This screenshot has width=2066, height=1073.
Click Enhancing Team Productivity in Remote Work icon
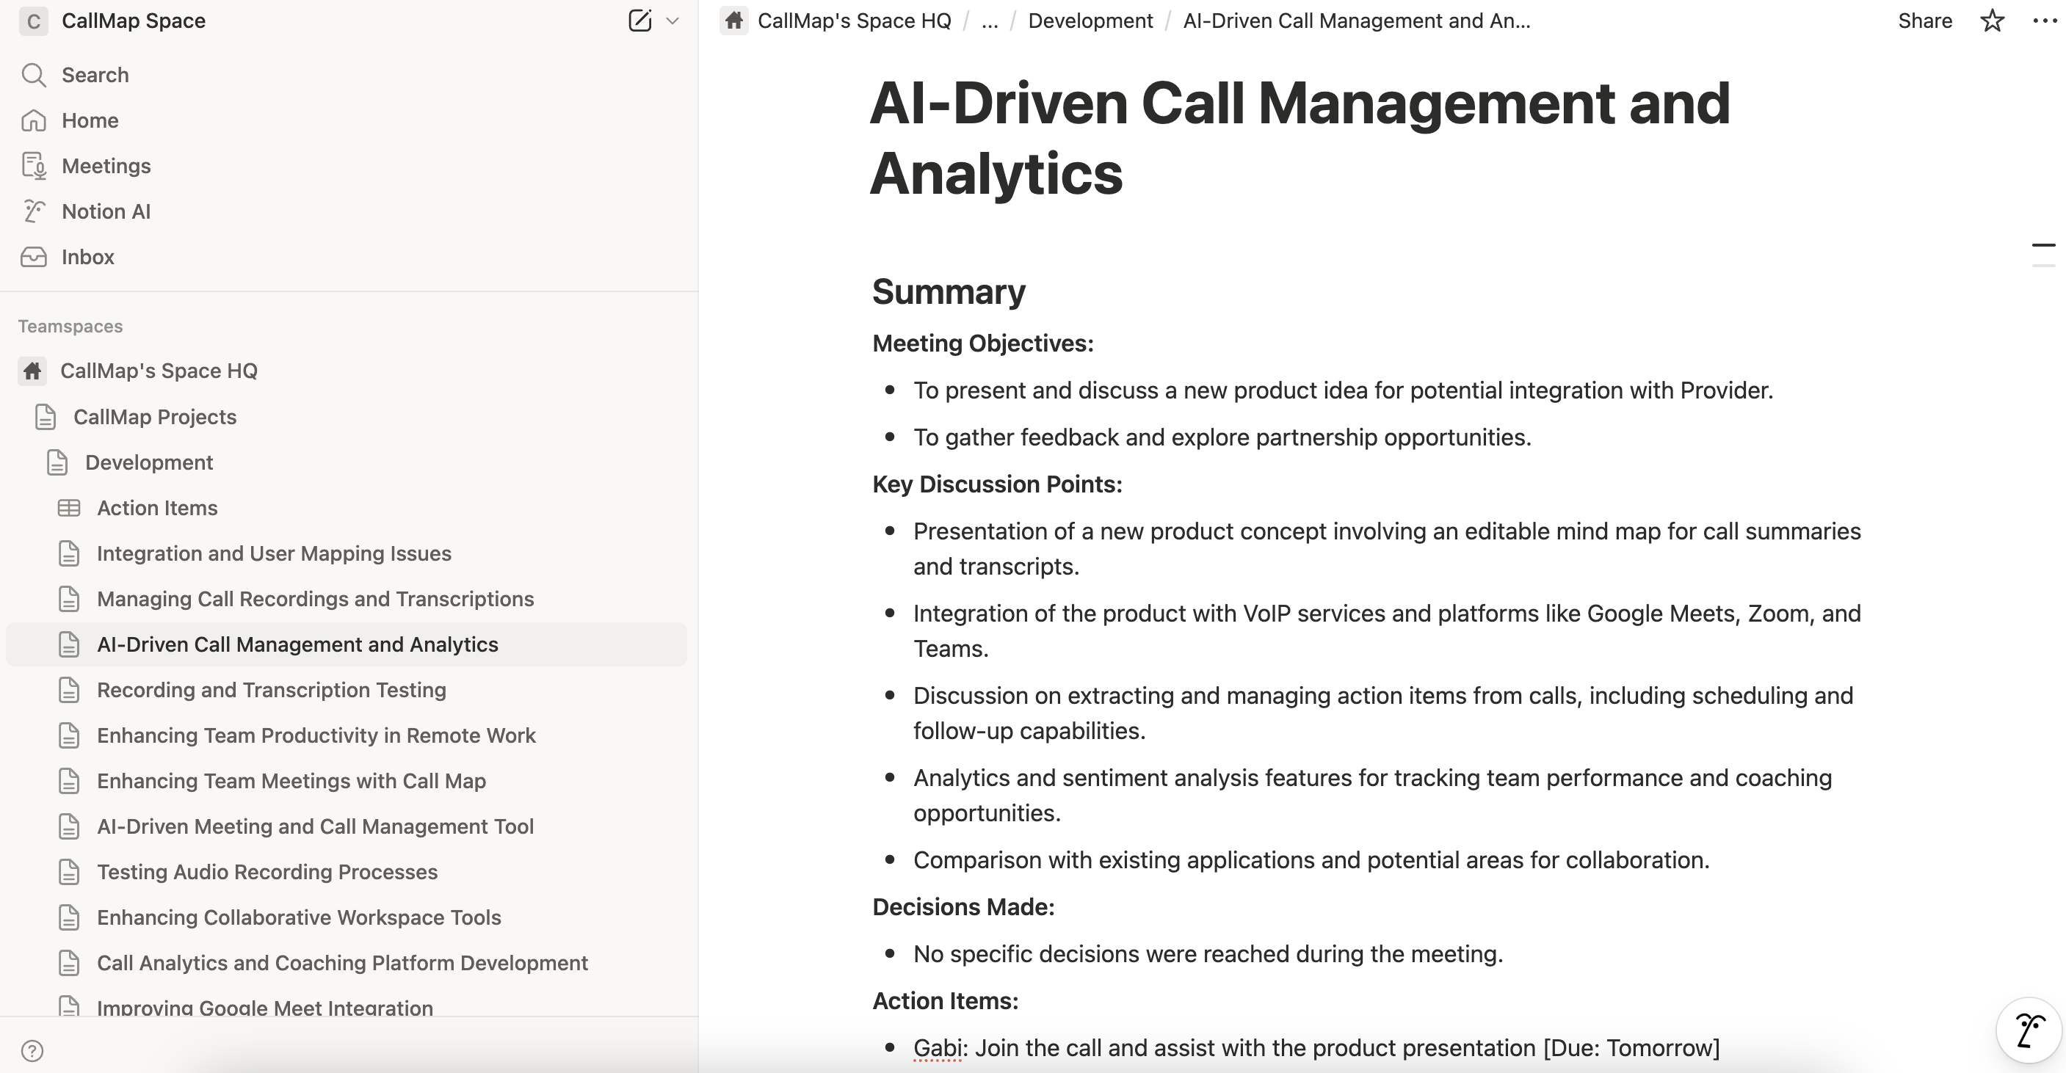click(x=69, y=735)
